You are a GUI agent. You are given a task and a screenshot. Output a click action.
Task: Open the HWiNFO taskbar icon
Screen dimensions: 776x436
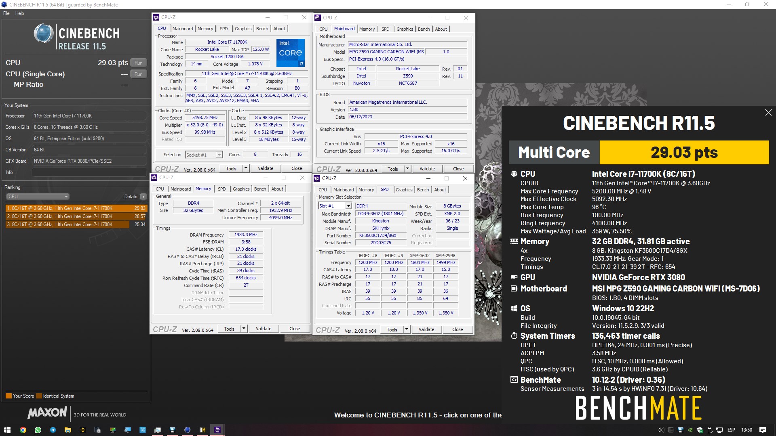pos(172,430)
